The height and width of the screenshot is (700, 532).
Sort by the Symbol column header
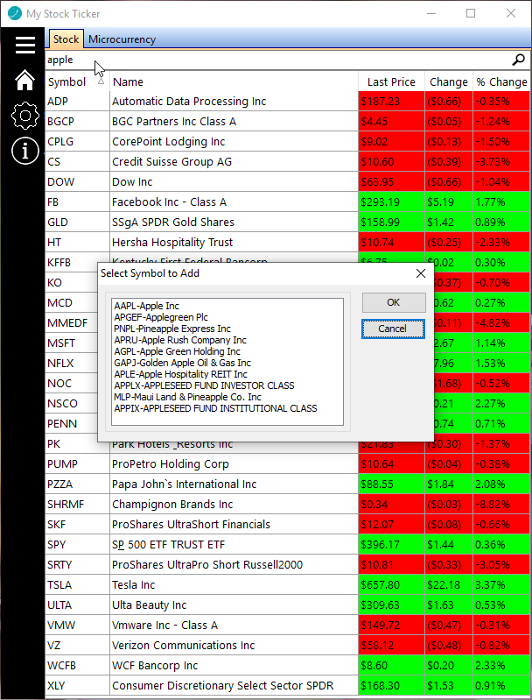(x=77, y=82)
